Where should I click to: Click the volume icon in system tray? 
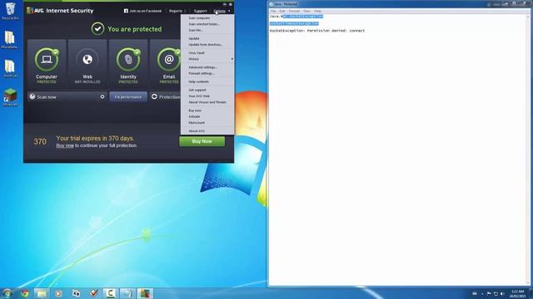click(502, 293)
